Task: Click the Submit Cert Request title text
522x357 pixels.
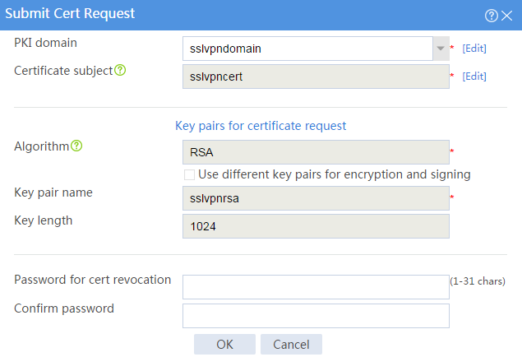Action: click(x=70, y=14)
